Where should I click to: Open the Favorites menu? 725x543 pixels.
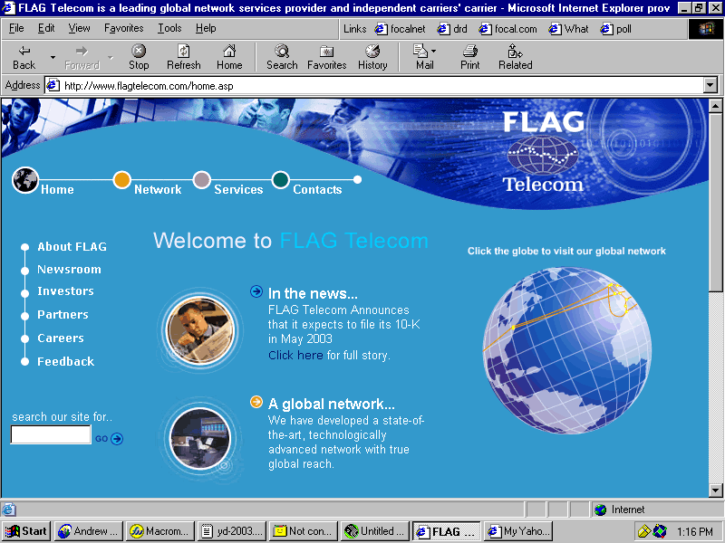[x=124, y=28]
